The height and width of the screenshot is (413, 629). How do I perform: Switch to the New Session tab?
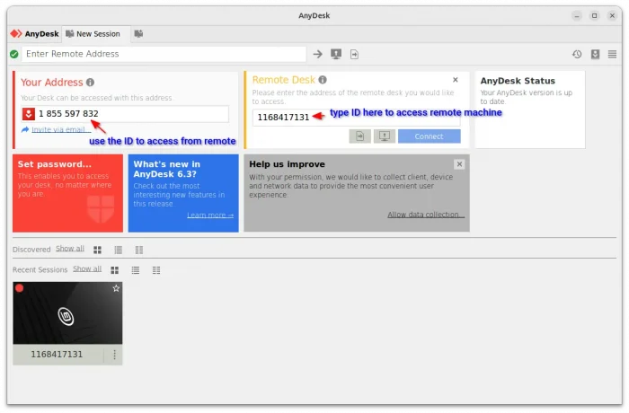click(95, 34)
